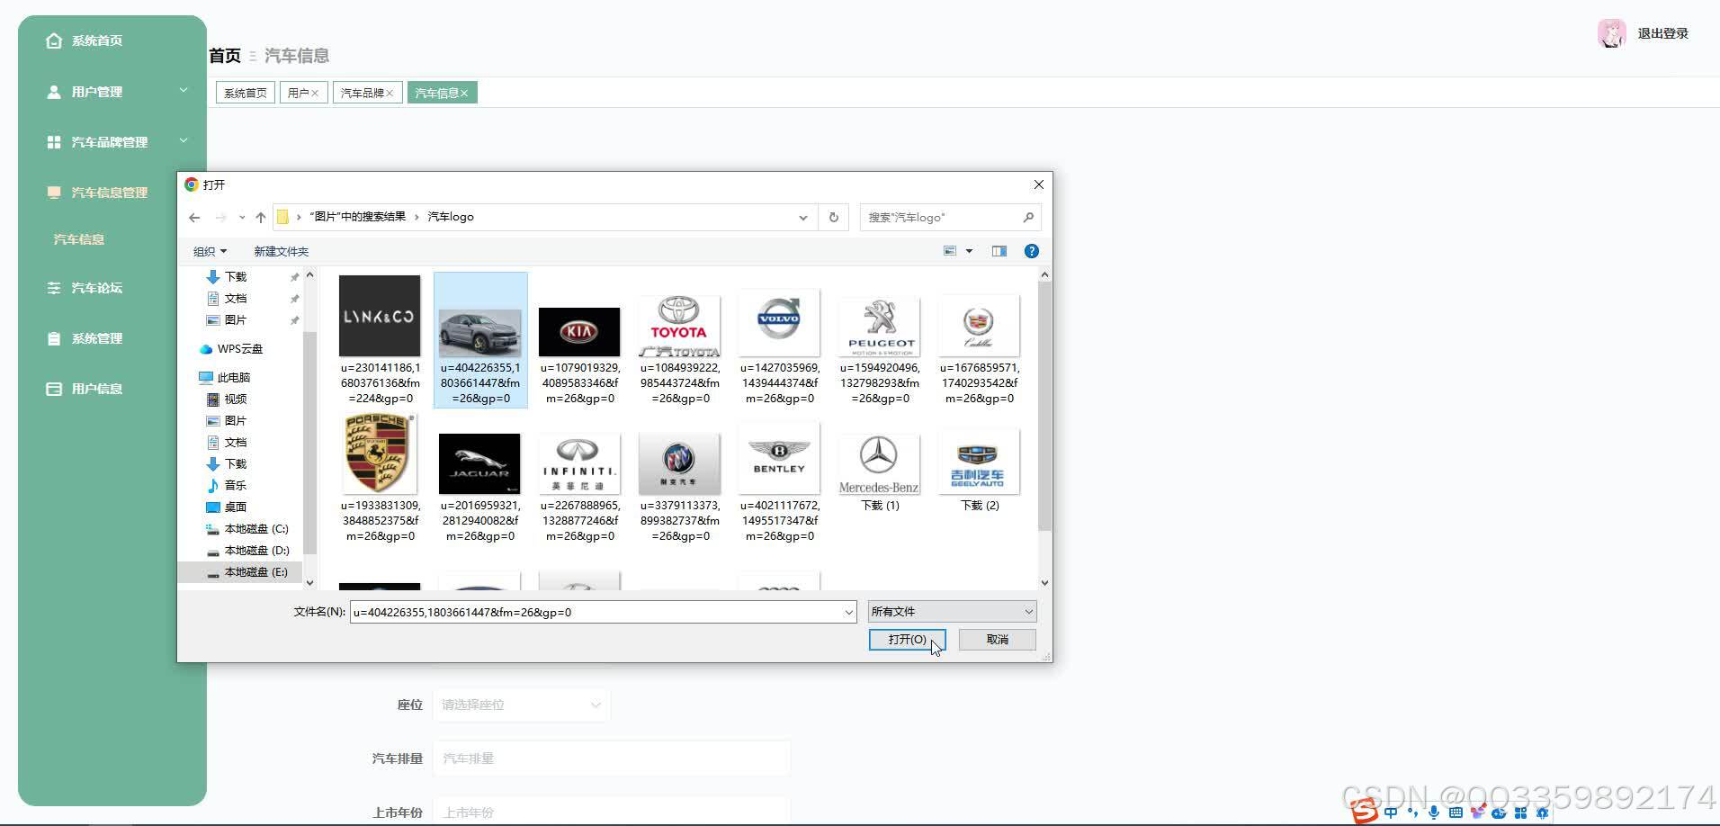Expand 用户管理 sidebar menu

pos(112,92)
